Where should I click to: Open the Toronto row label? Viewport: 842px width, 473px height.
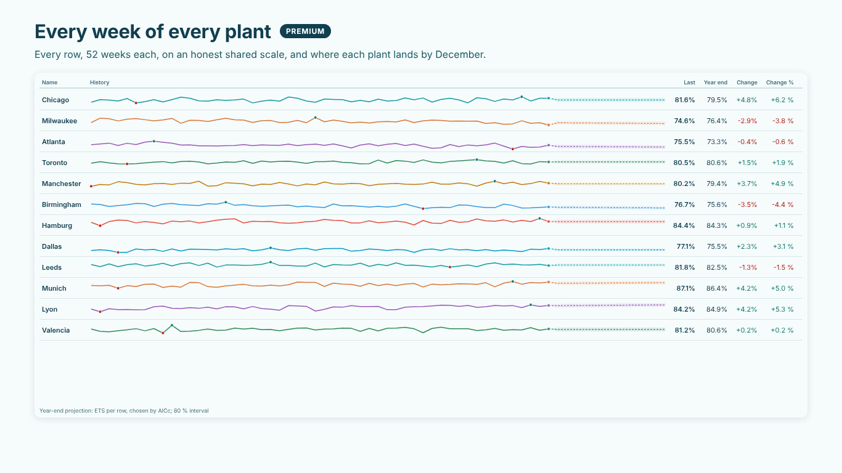[55, 163]
